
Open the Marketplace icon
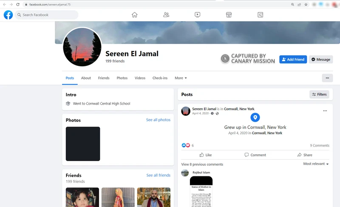click(x=229, y=15)
